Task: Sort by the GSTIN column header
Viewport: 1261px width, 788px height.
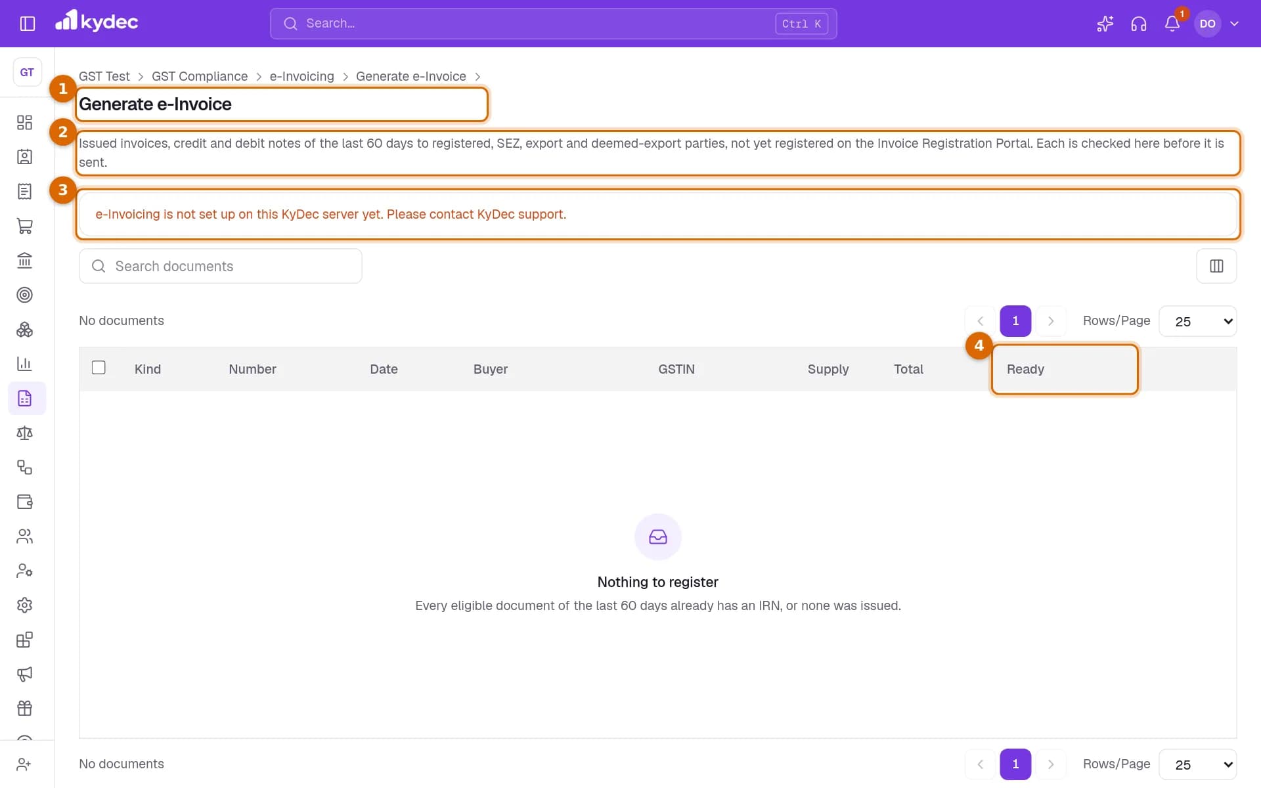Action: pos(676,369)
